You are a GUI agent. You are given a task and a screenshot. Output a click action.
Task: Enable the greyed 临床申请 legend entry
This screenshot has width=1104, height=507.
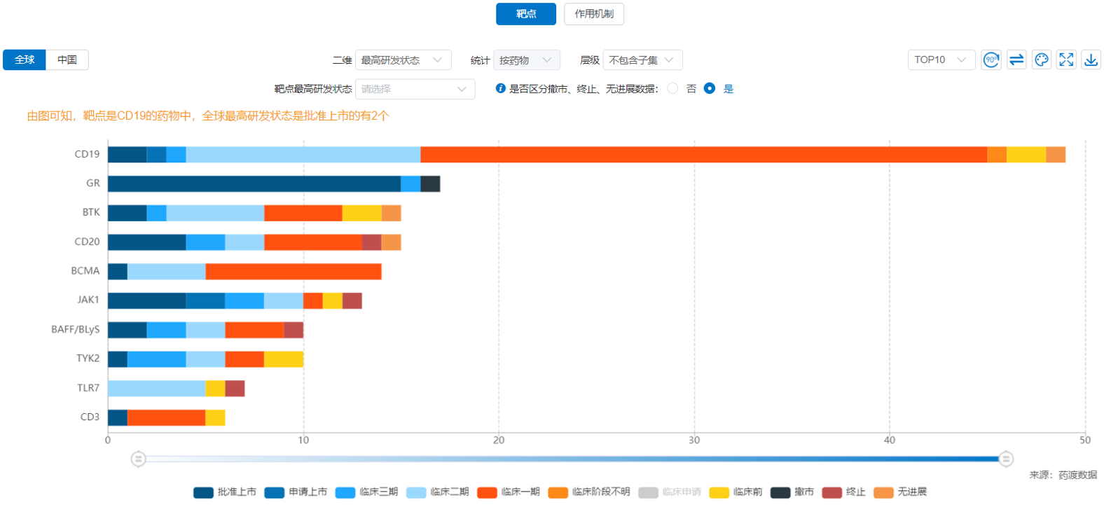(670, 492)
